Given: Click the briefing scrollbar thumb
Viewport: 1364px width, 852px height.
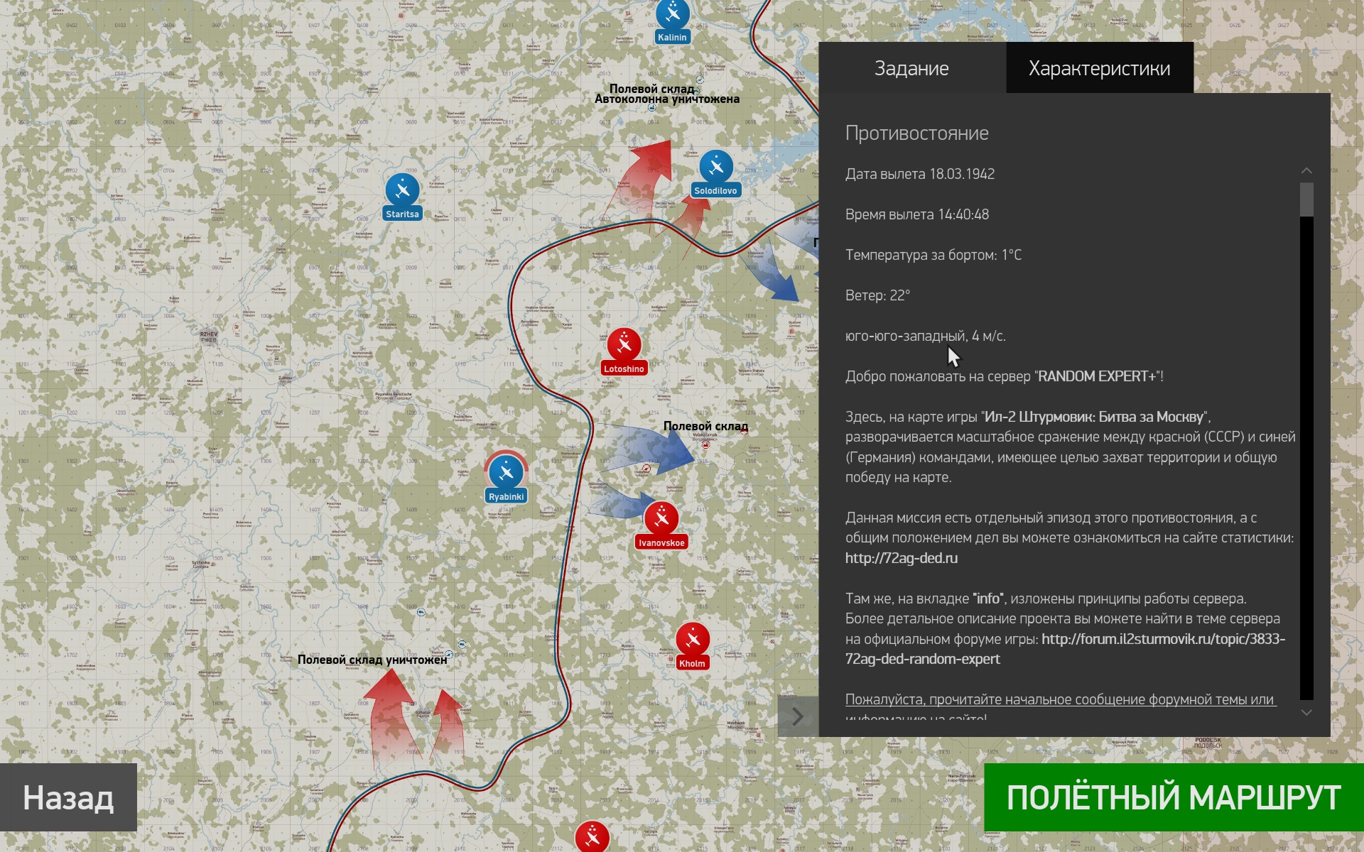Looking at the screenshot, I should [x=1306, y=200].
